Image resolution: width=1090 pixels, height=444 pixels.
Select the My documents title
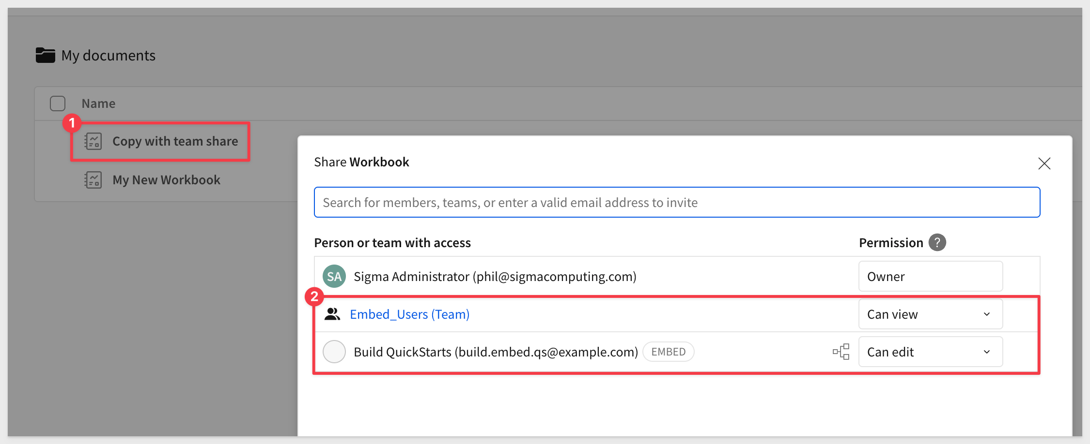109,56
